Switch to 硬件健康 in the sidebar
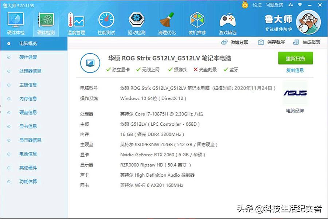328x219 pixels. [x=28, y=57]
